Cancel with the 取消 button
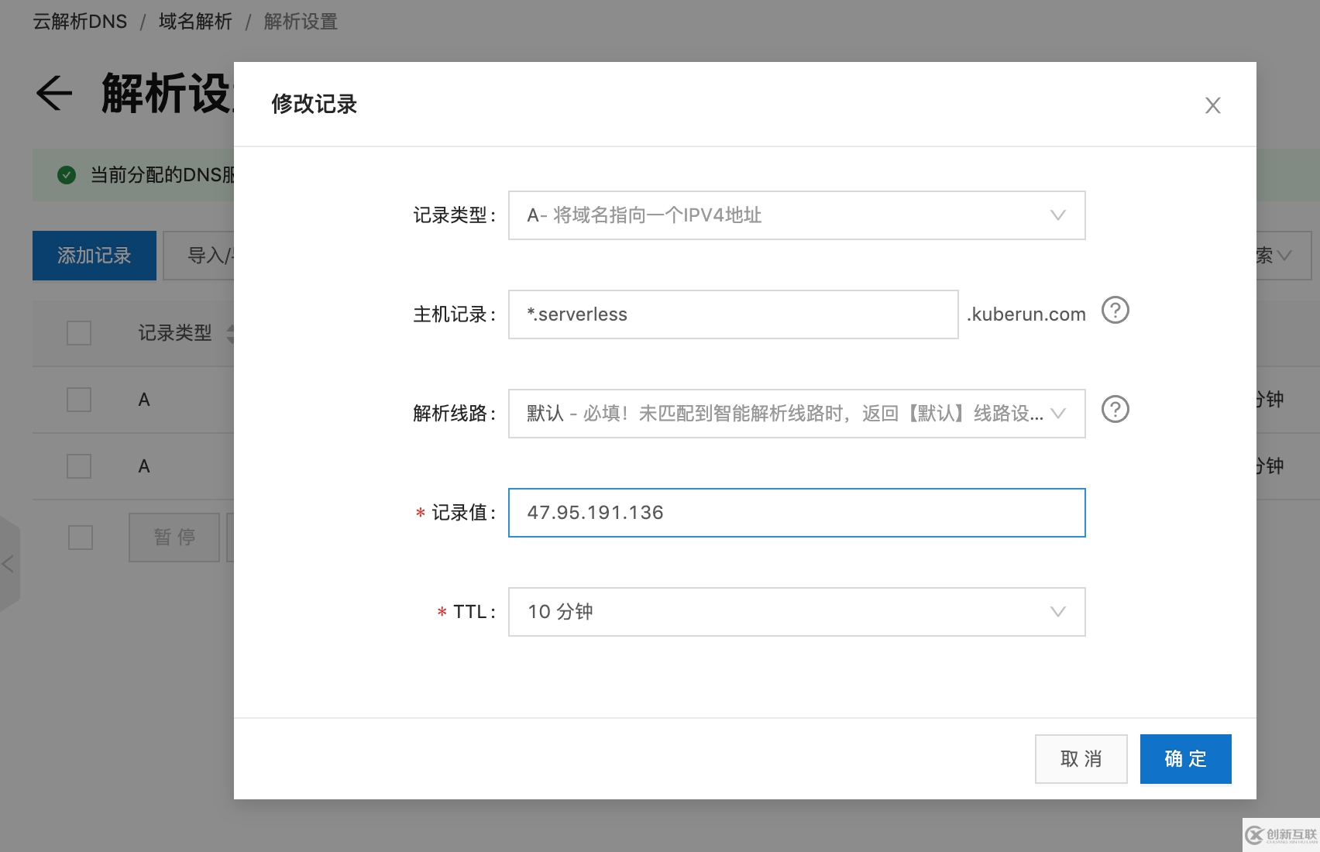 (x=1081, y=759)
